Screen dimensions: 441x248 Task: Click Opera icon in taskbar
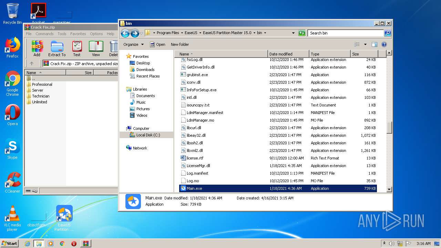[x=74, y=244]
